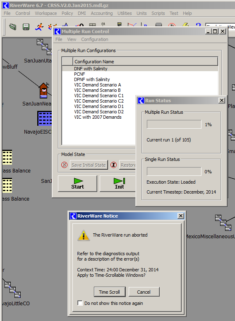Open the Policy menu
This screenshot has width=235, height=321.
67,13
